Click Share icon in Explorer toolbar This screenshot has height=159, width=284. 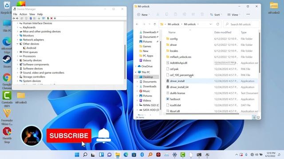(x=193, y=15)
